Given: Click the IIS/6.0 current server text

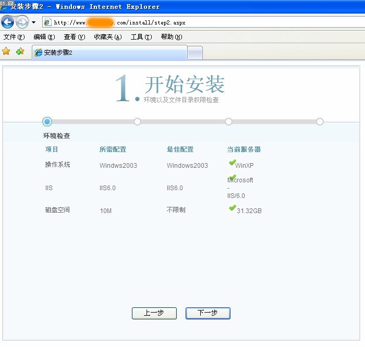Looking at the screenshot, I should point(236,195).
